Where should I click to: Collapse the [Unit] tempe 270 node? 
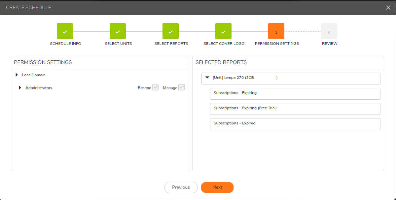pos(207,78)
